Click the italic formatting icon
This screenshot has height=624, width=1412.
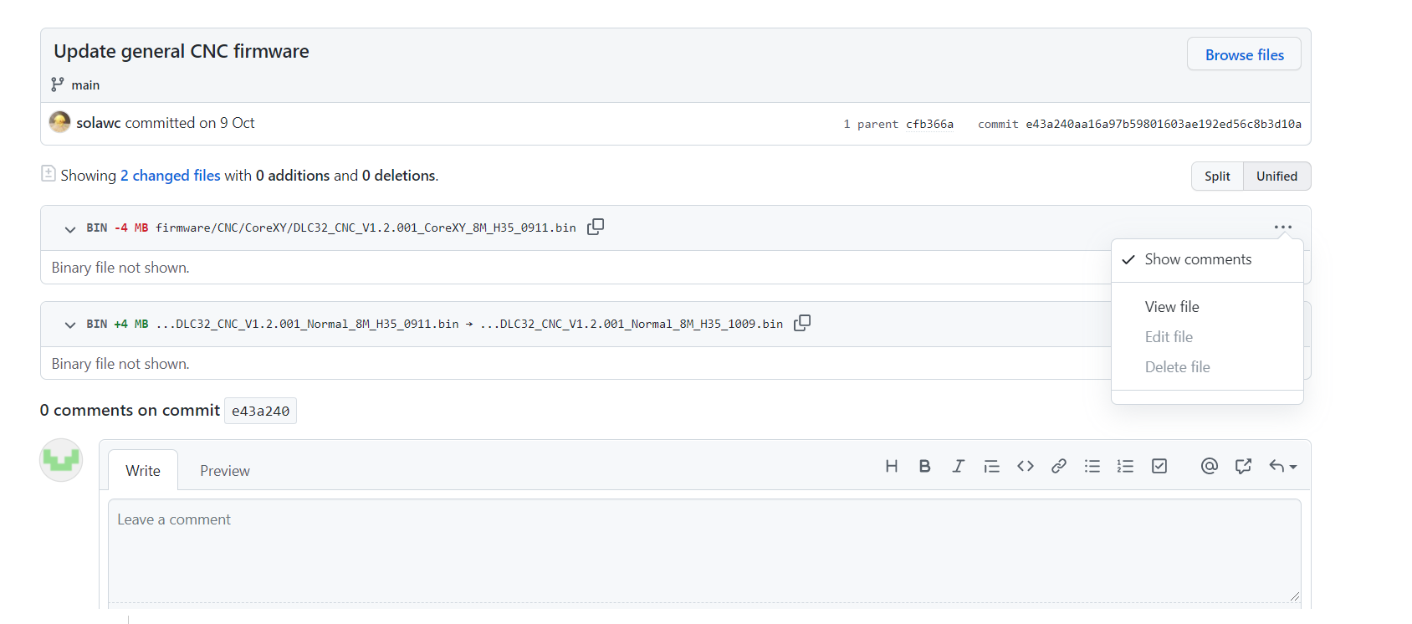[958, 467]
